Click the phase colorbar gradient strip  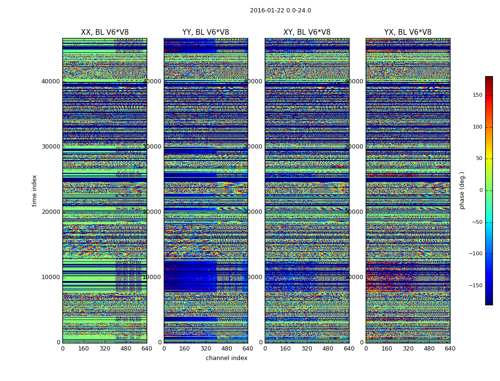tap(489, 190)
